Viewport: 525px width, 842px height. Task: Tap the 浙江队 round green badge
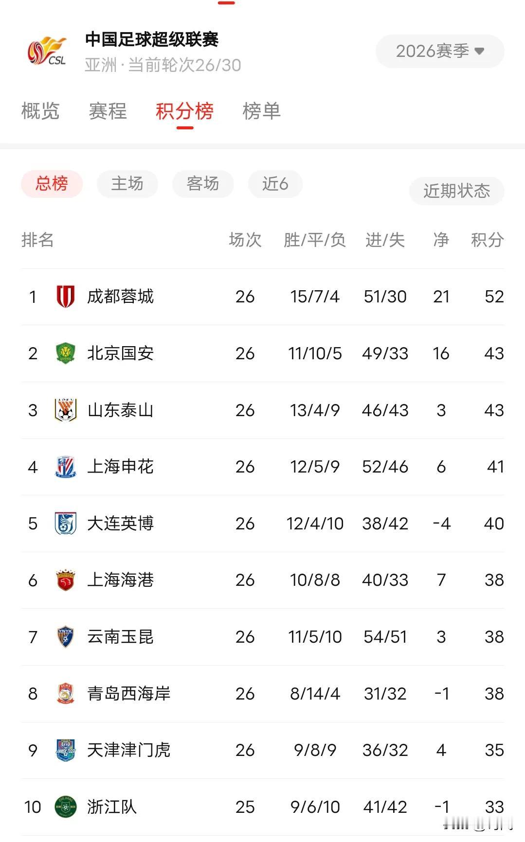(x=65, y=807)
